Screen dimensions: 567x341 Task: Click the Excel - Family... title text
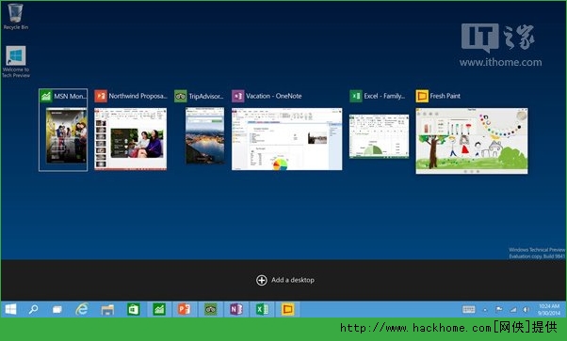[x=384, y=96]
